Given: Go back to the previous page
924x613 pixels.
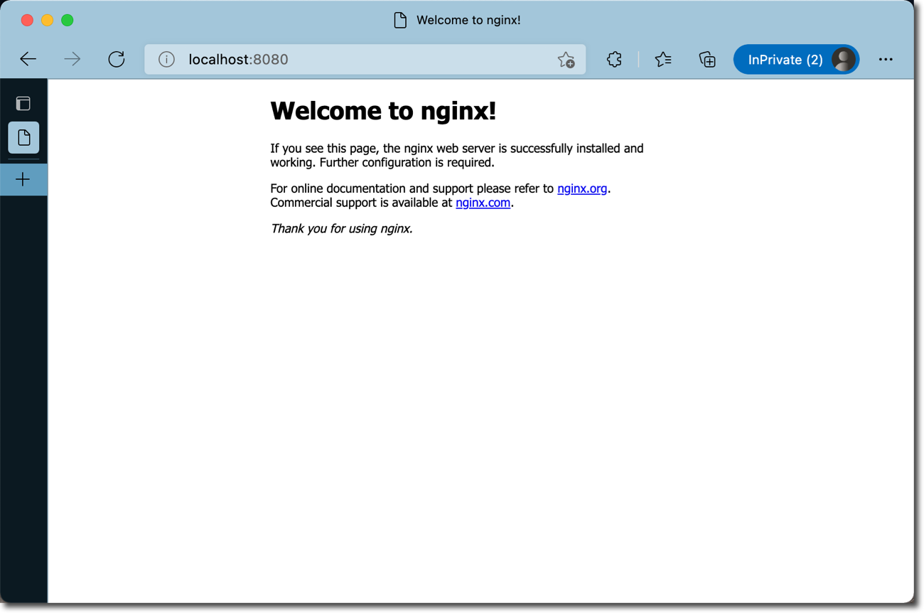Looking at the screenshot, I should tap(28, 60).
